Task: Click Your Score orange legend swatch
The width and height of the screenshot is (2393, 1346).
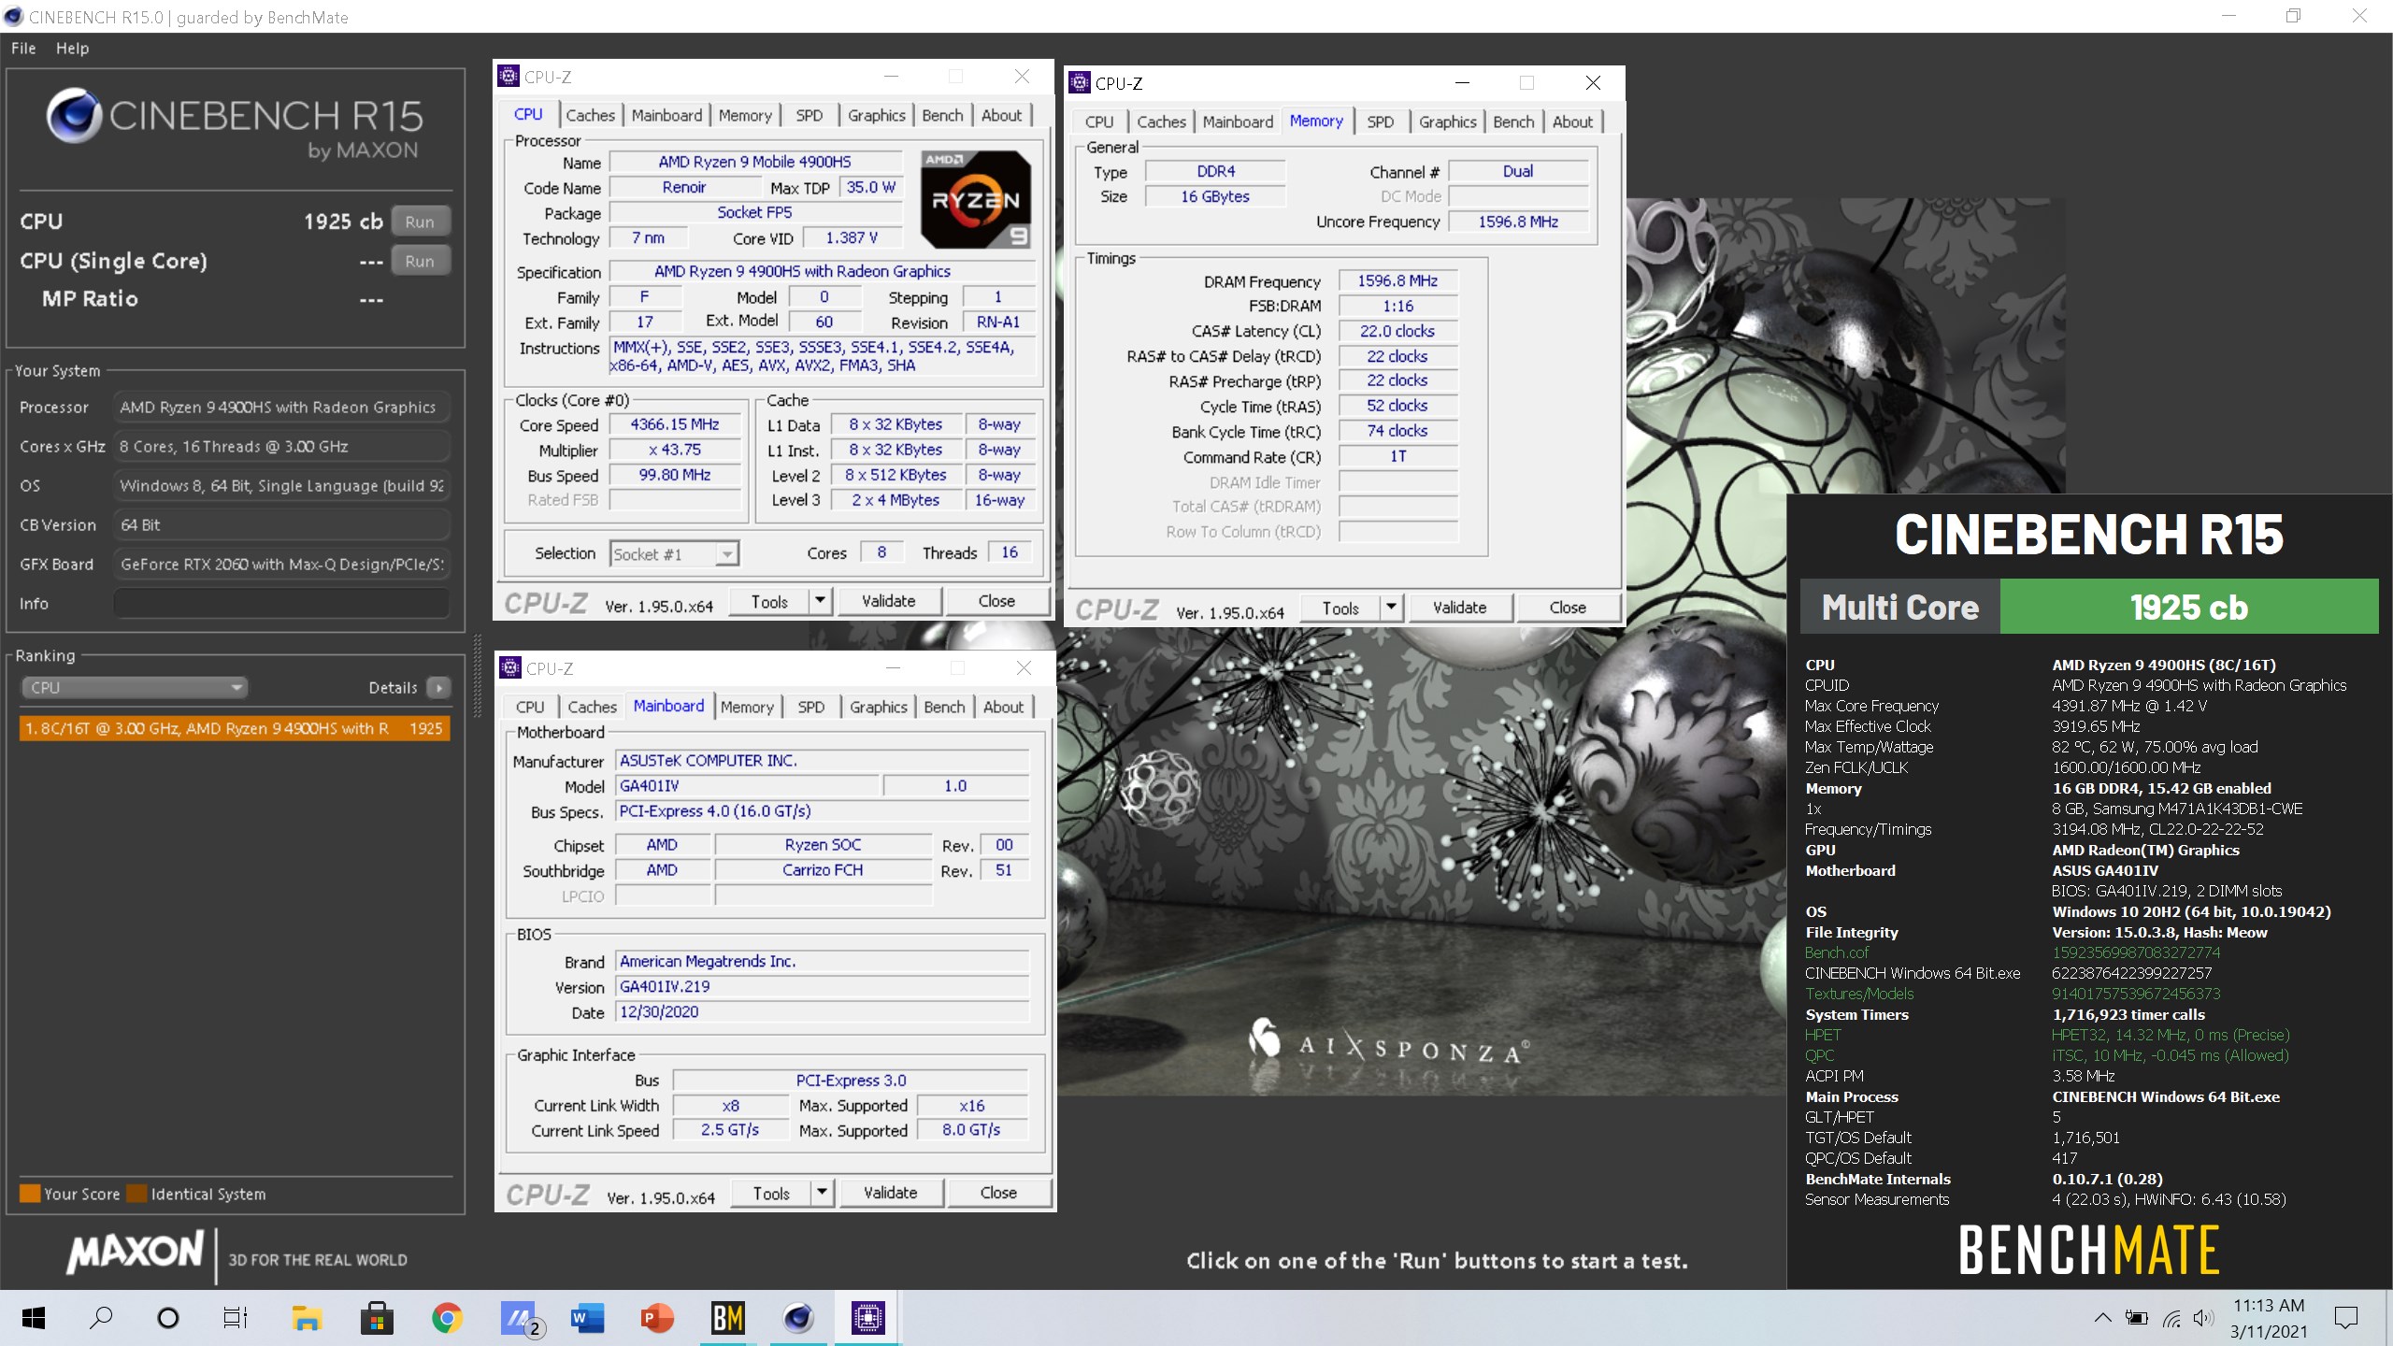Action: 30,1194
